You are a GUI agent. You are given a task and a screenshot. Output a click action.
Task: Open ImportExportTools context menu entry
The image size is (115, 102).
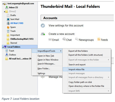pyautogui.click(x=47, y=51)
